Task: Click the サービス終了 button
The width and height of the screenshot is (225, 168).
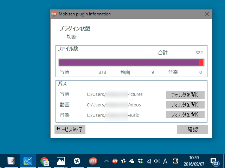Action: (x=70, y=129)
